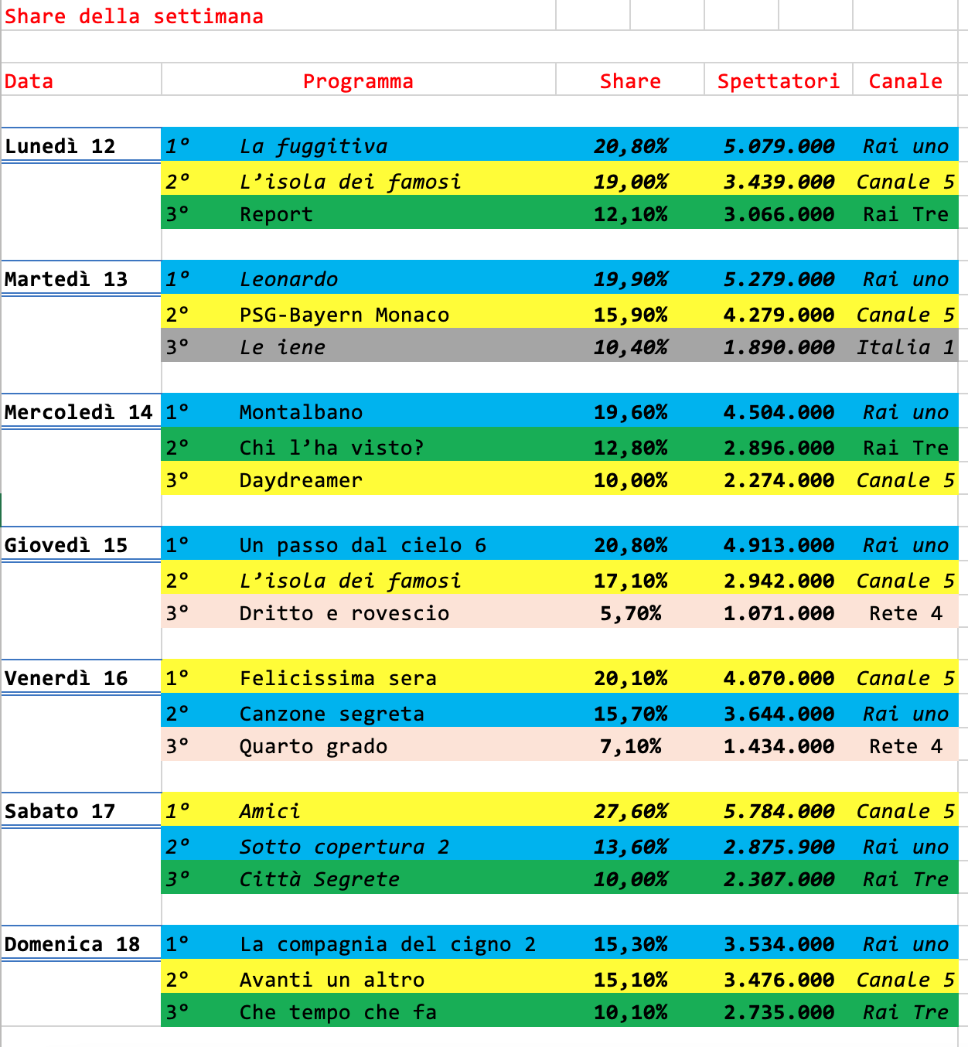Select the 'Domenica 18' date cell

pos(73,944)
